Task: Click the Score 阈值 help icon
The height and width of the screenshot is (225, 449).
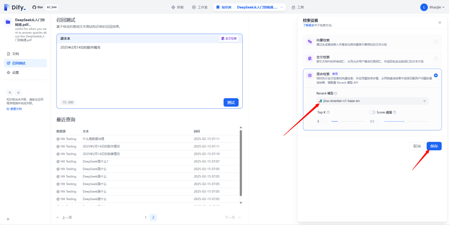Action: [x=395, y=112]
